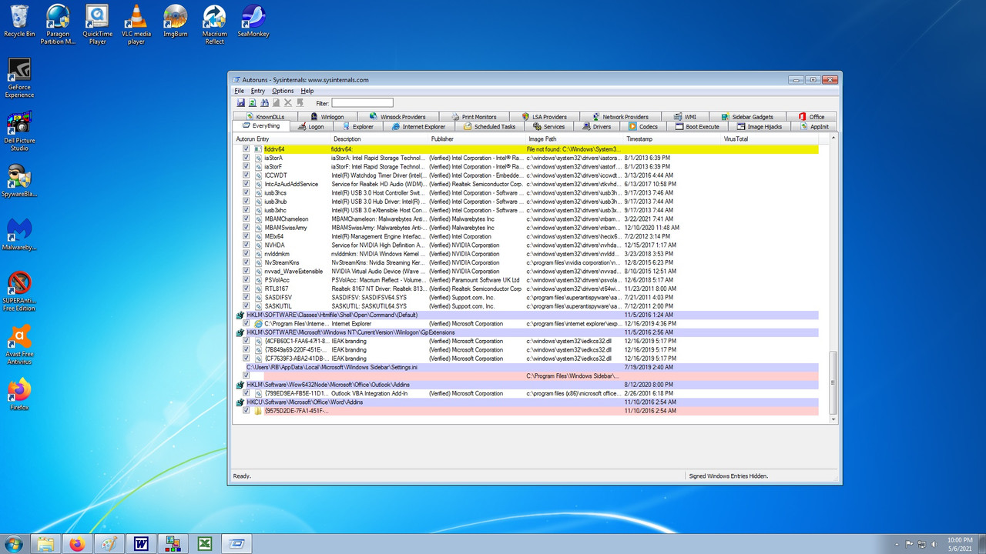Sort by the VirusTotal column header
The height and width of the screenshot is (554, 986).
click(x=770, y=138)
